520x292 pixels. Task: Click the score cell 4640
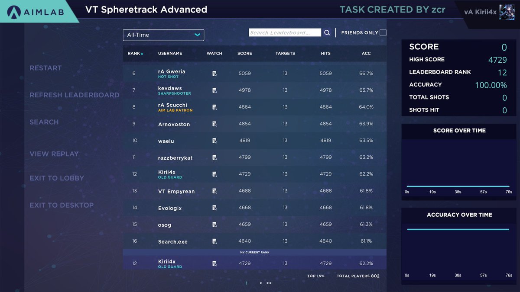245,241
